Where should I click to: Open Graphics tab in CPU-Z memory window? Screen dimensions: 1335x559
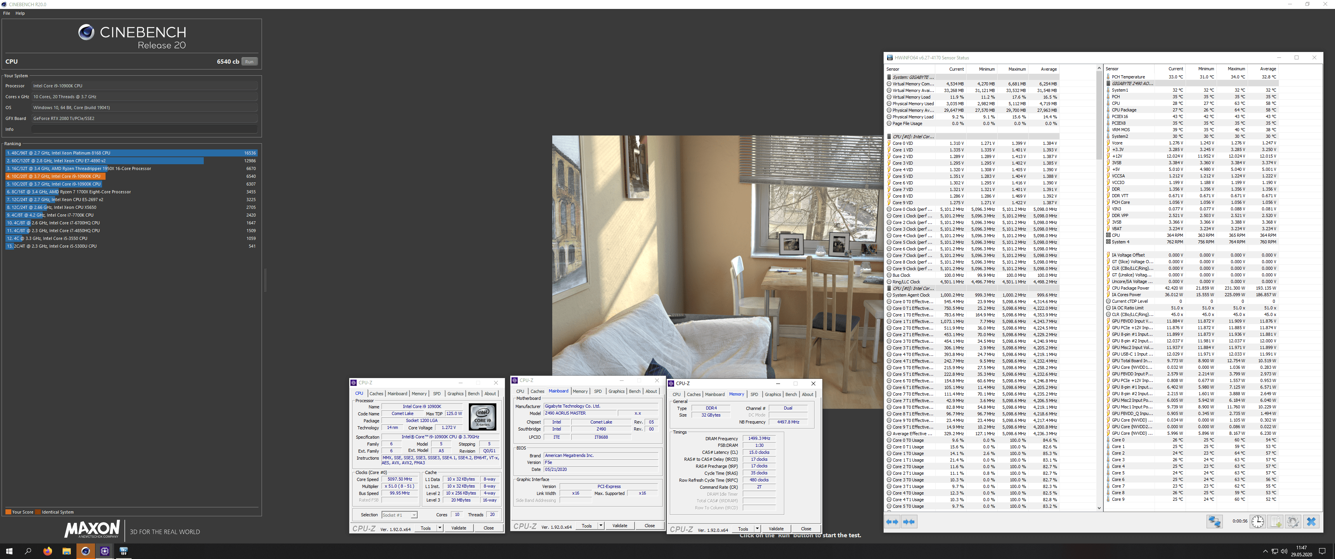tap(773, 395)
